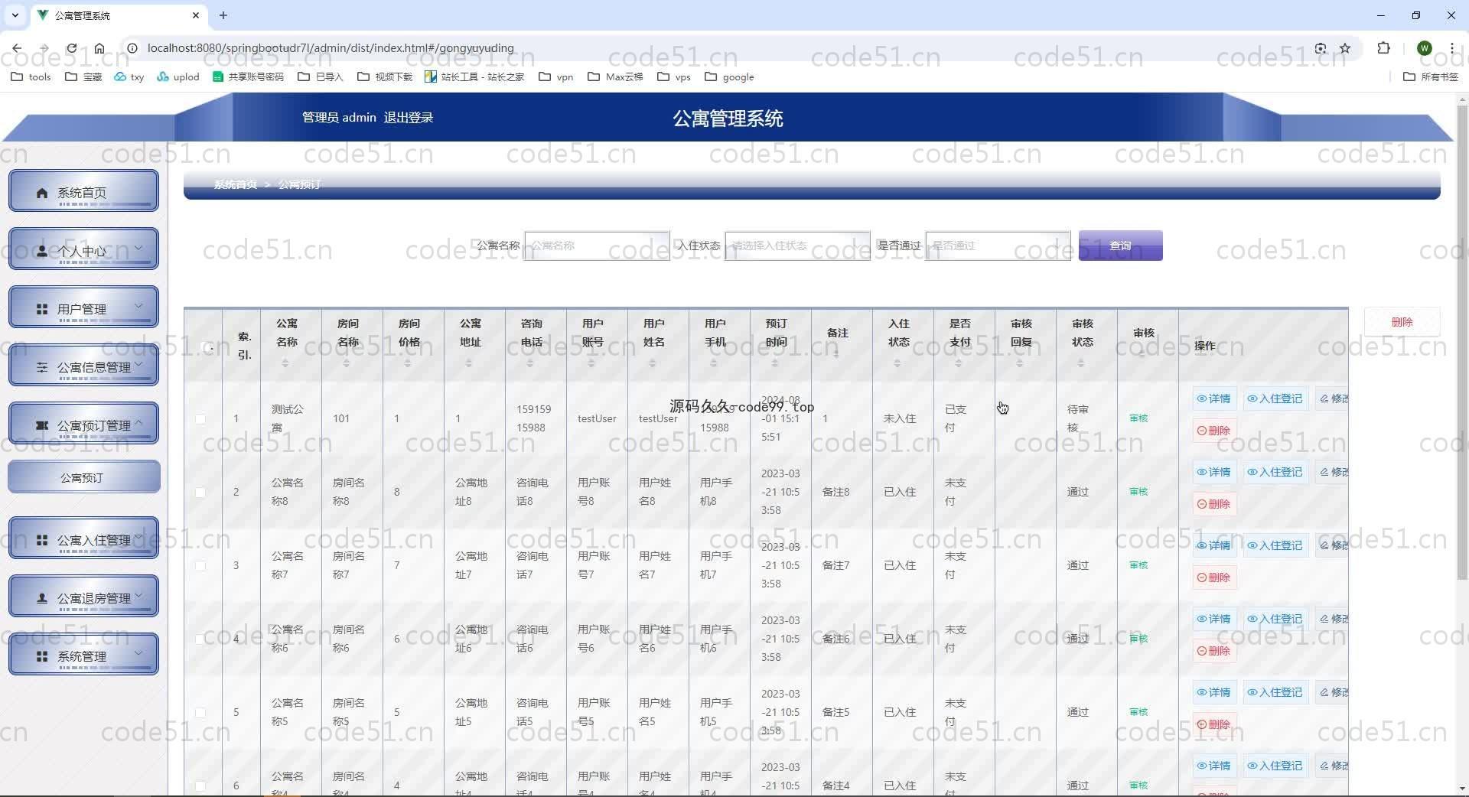Image resolution: width=1469 pixels, height=797 pixels.
Task: Click 删除 for the 测试公寓 row
Action: click(x=1214, y=431)
